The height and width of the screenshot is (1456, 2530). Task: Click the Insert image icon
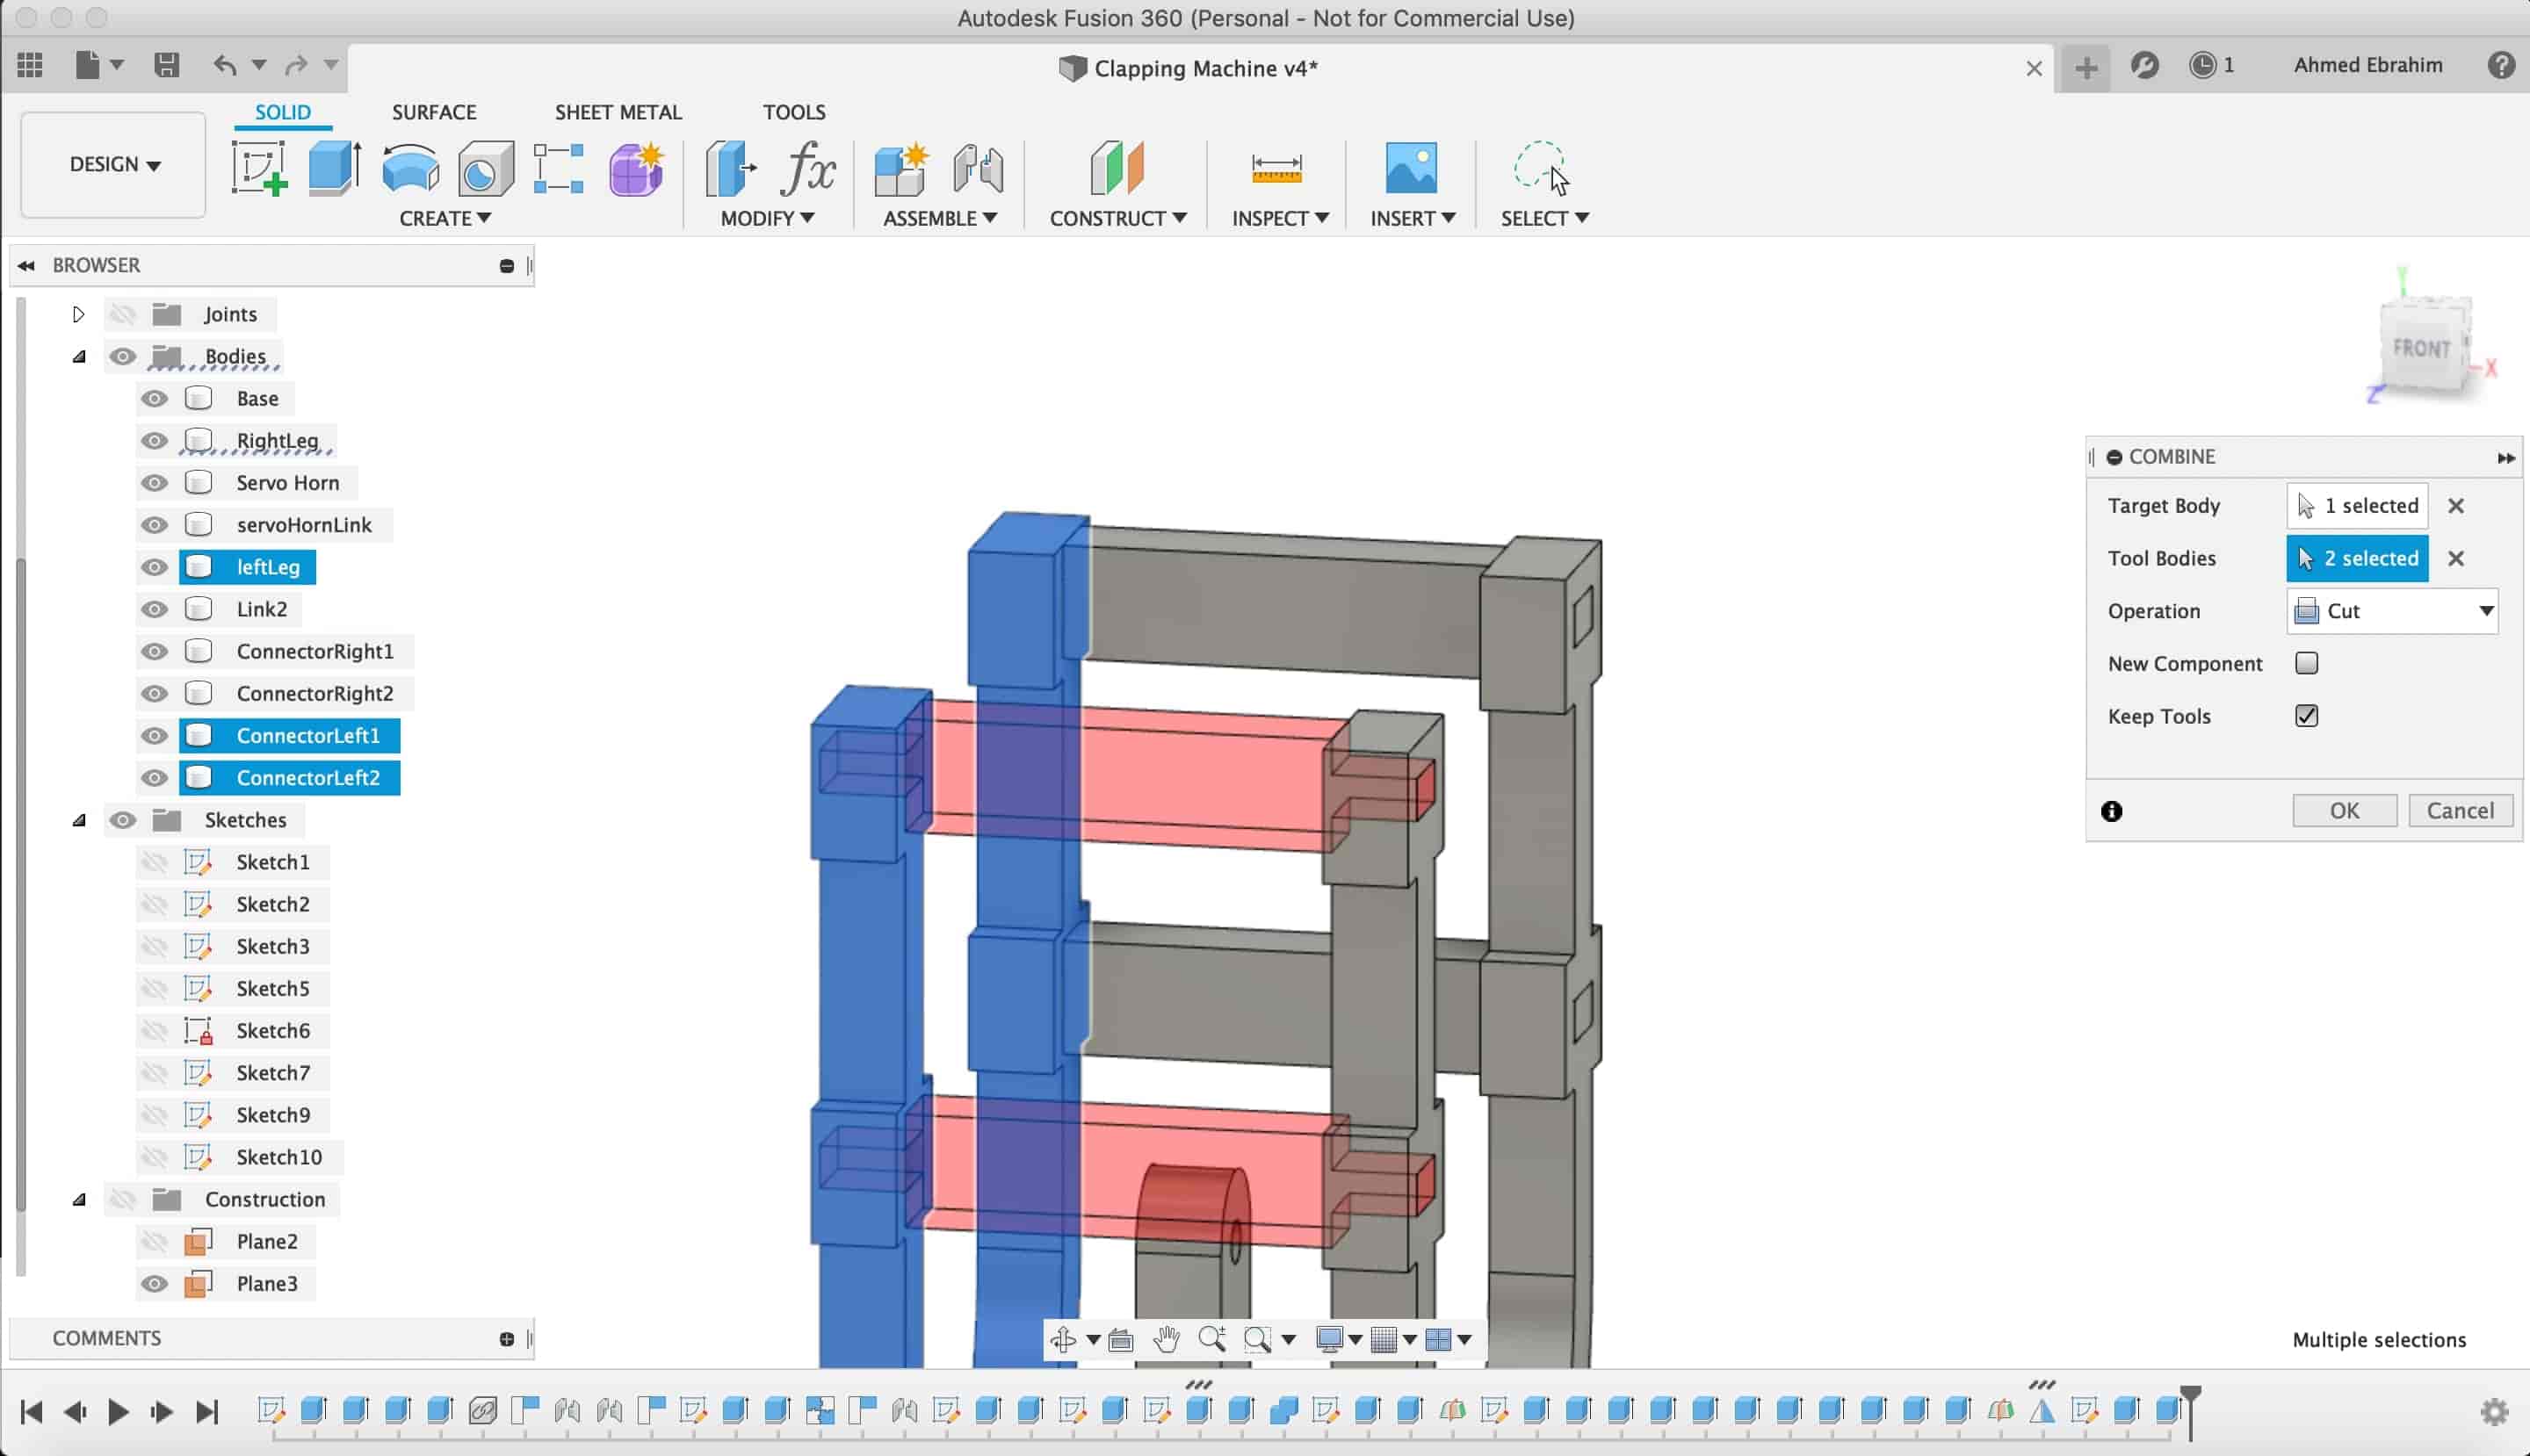coord(1412,168)
